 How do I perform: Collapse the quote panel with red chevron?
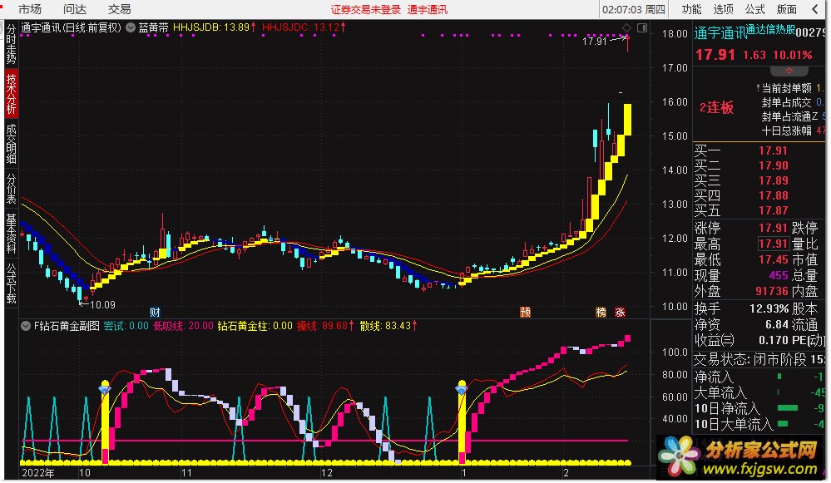[x=789, y=71]
